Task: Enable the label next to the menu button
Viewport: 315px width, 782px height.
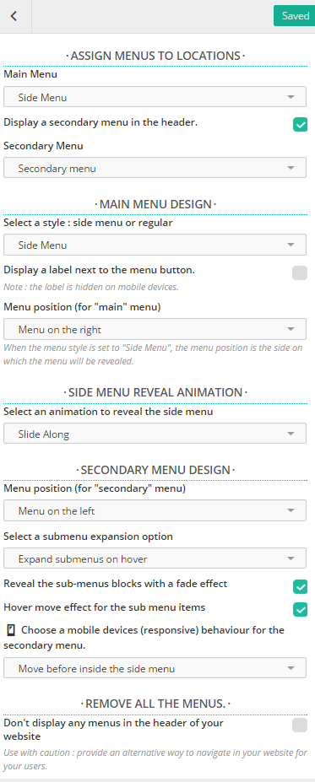Action: tap(300, 272)
